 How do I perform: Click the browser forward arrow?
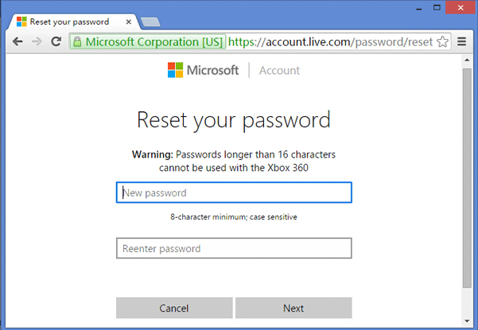click(x=37, y=41)
